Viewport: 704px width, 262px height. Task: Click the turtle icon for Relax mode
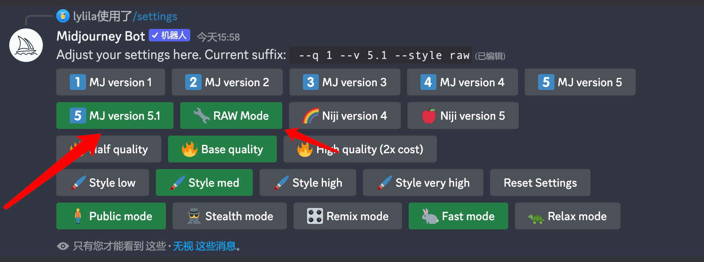click(536, 218)
